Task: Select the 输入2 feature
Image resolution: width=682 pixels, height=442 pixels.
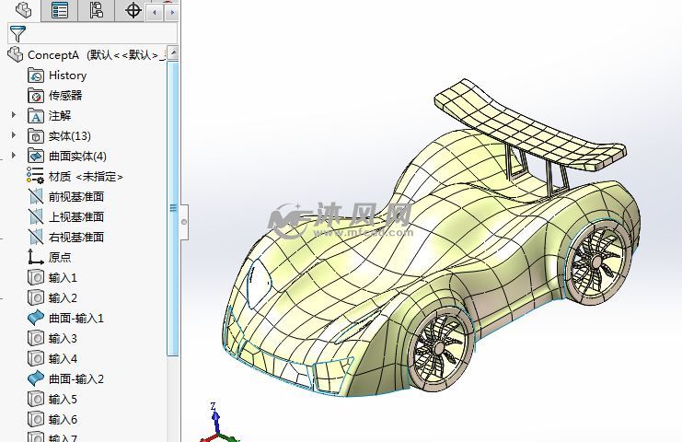Action: point(63,298)
